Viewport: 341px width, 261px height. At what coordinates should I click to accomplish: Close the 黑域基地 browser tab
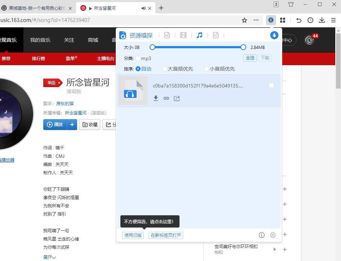[70, 8]
